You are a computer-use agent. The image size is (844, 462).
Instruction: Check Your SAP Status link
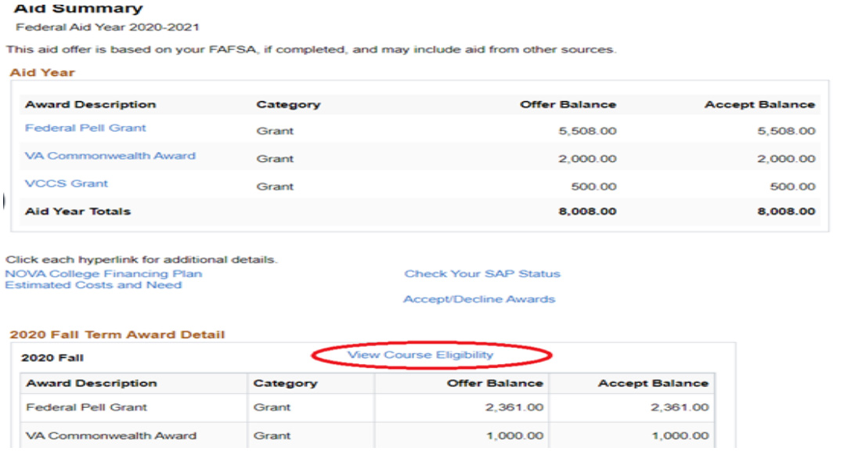(x=482, y=274)
